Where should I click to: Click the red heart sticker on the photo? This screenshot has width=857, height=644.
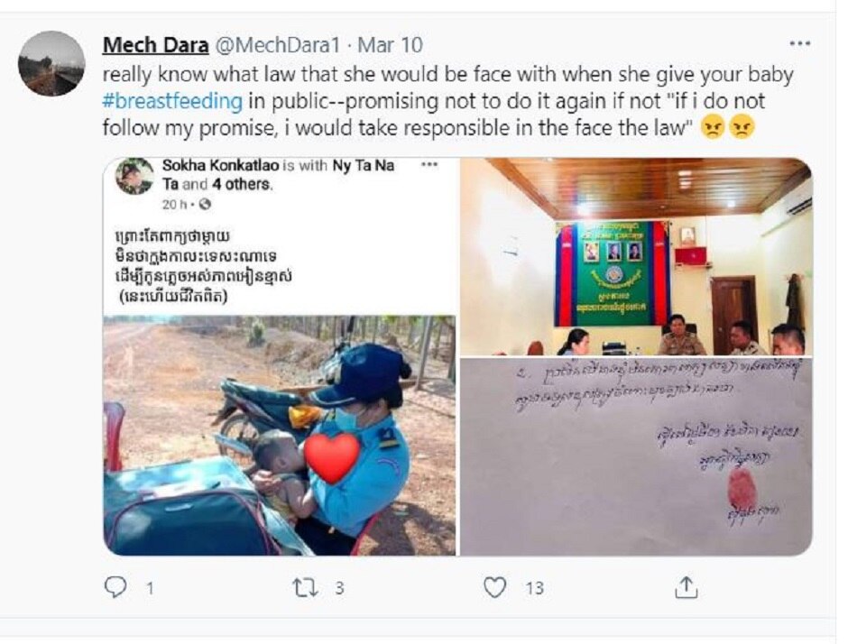pyautogui.click(x=332, y=457)
